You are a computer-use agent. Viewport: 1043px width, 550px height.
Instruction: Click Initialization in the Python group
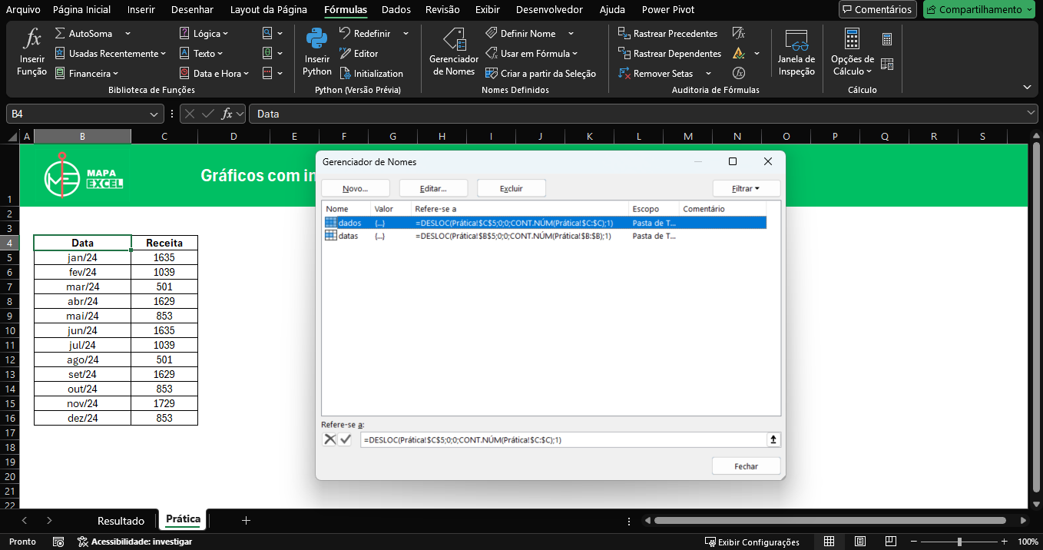pyautogui.click(x=371, y=74)
